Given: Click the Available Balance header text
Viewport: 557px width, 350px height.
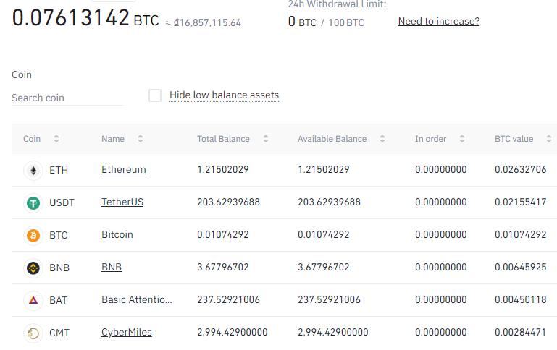Looking at the screenshot, I should [x=332, y=139].
